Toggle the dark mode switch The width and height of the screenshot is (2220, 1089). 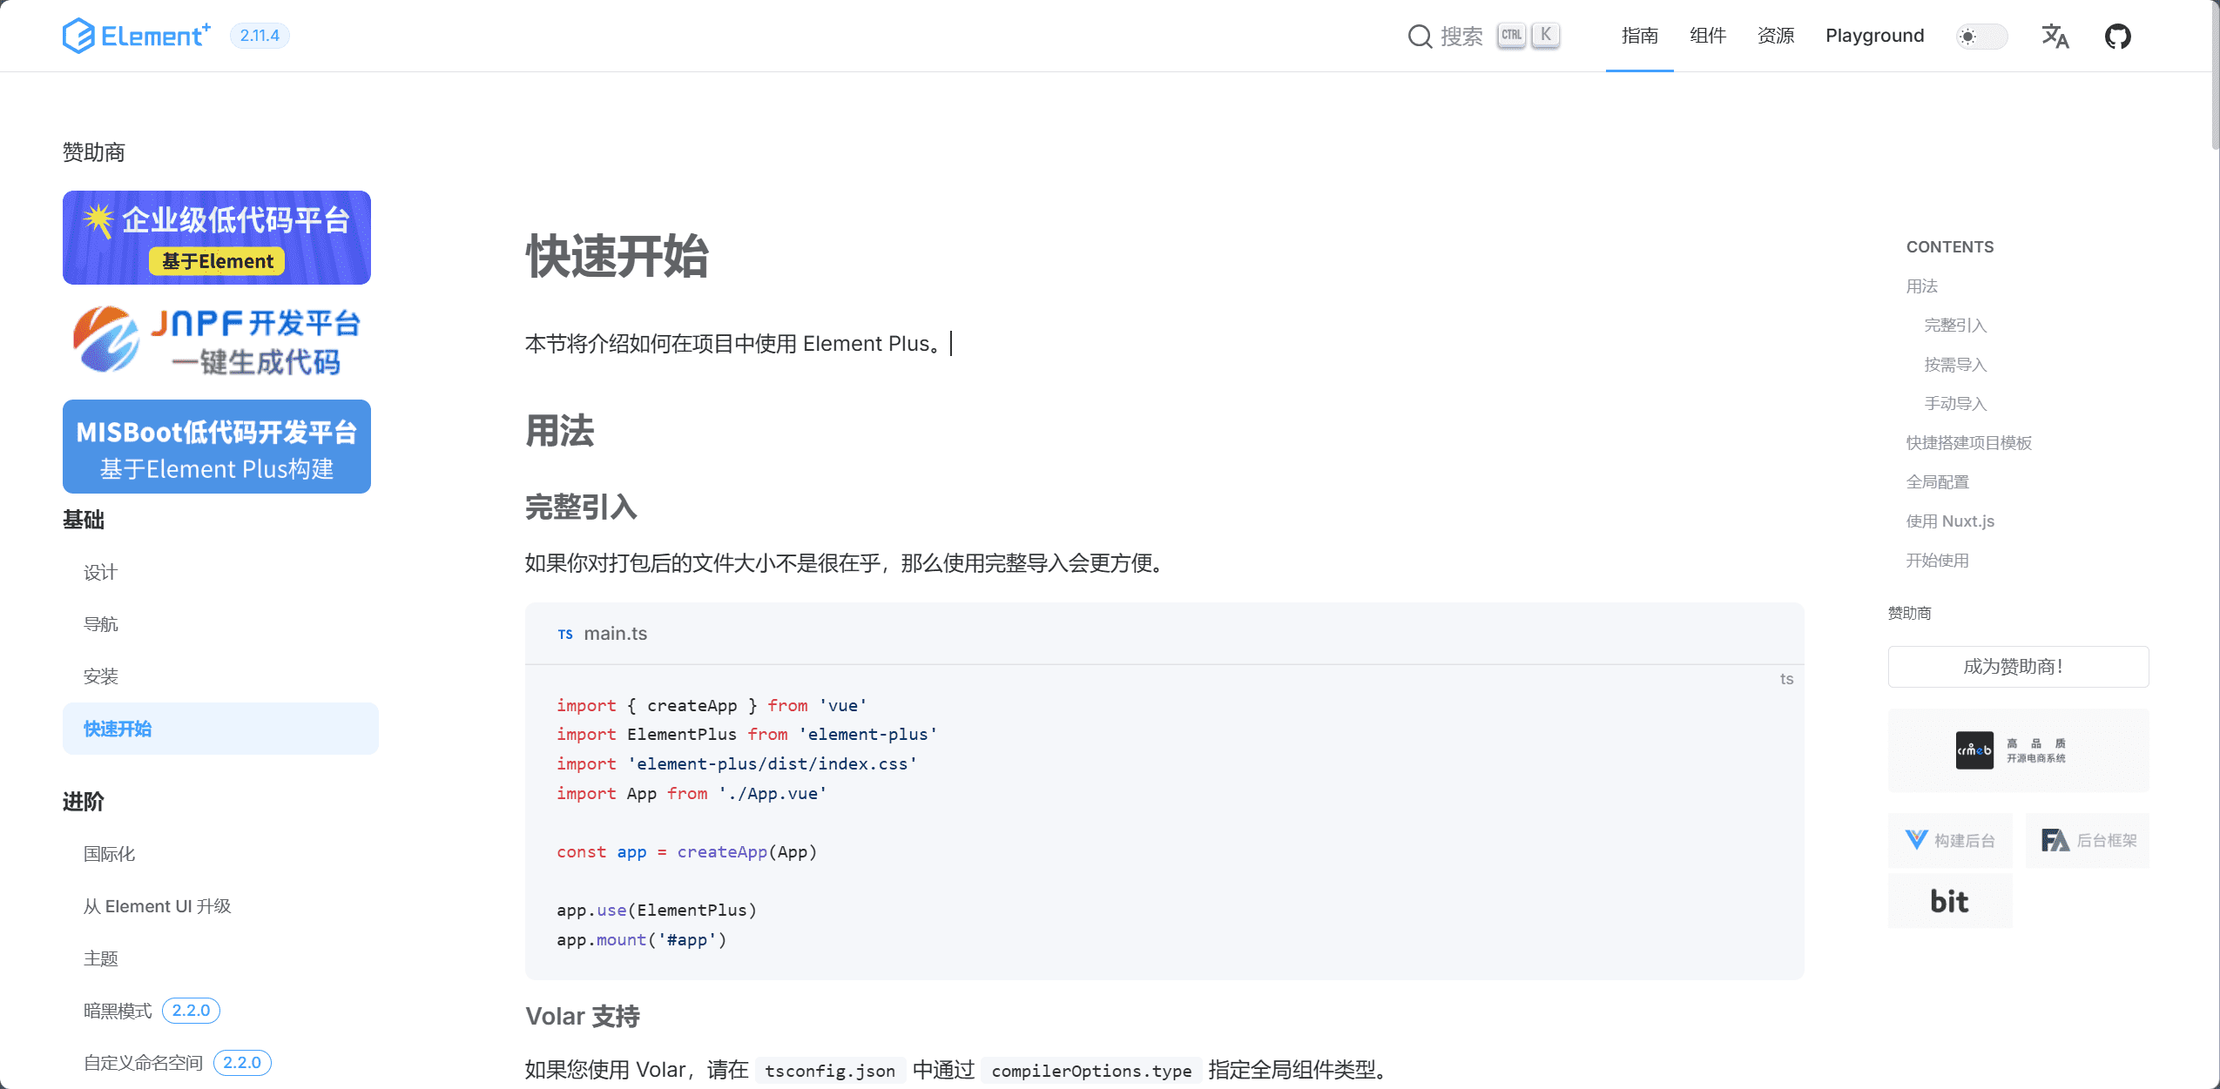1981,36
